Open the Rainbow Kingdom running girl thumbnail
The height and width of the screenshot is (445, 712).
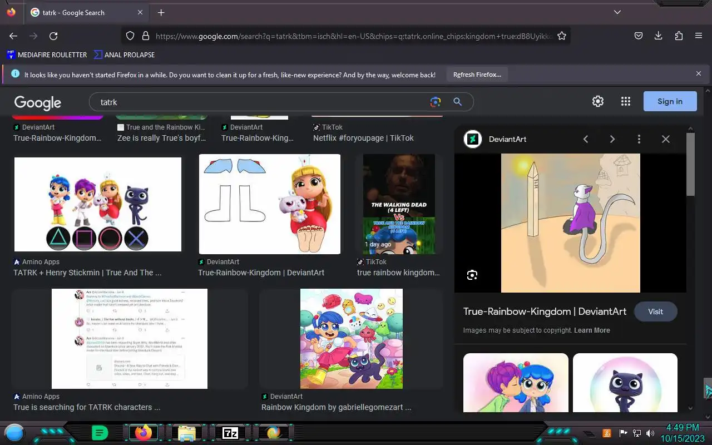[352, 339]
